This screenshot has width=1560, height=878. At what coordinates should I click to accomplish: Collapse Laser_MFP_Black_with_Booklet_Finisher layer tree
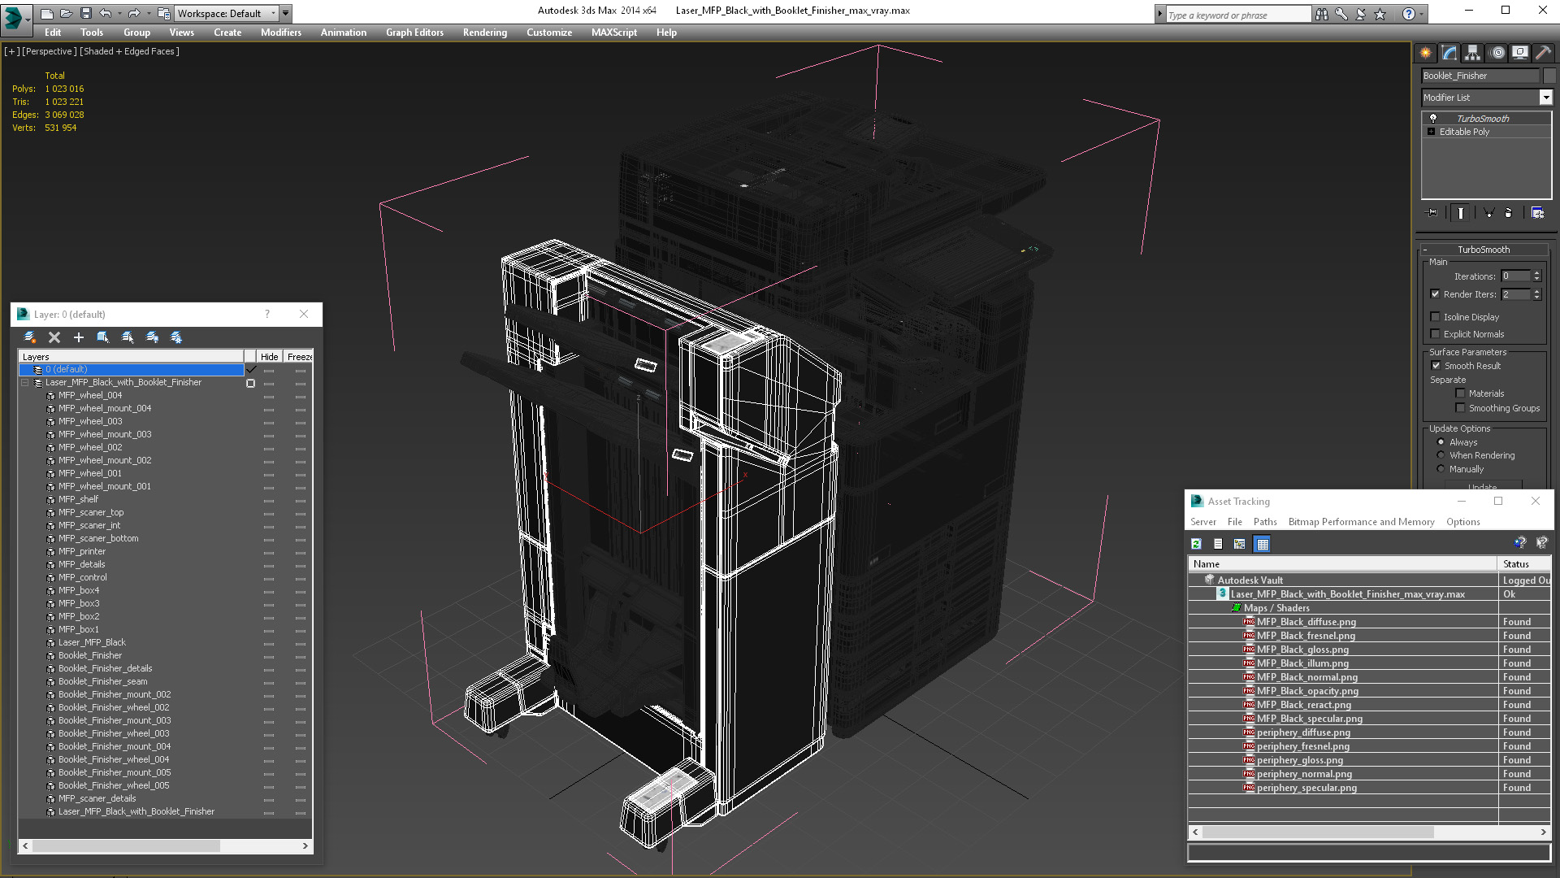(25, 383)
